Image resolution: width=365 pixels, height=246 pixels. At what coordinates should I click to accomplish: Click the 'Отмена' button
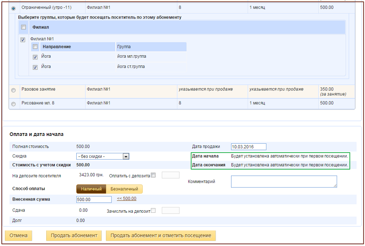coord(18,235)
